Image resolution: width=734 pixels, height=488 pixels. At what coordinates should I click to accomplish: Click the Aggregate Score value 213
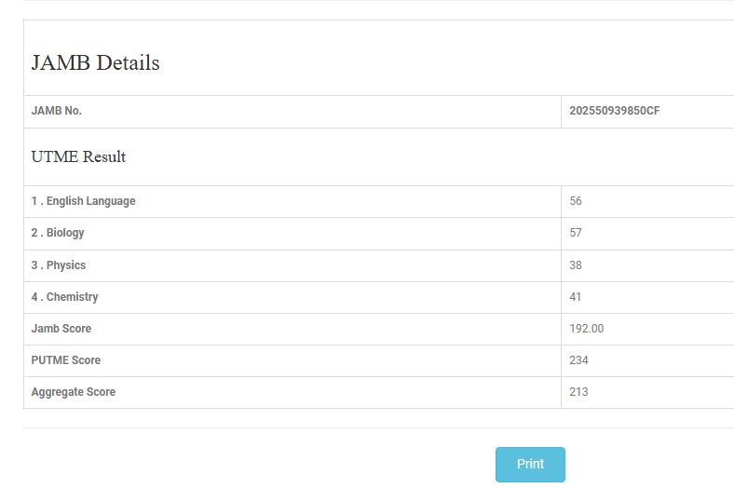(x=579, y=392)
